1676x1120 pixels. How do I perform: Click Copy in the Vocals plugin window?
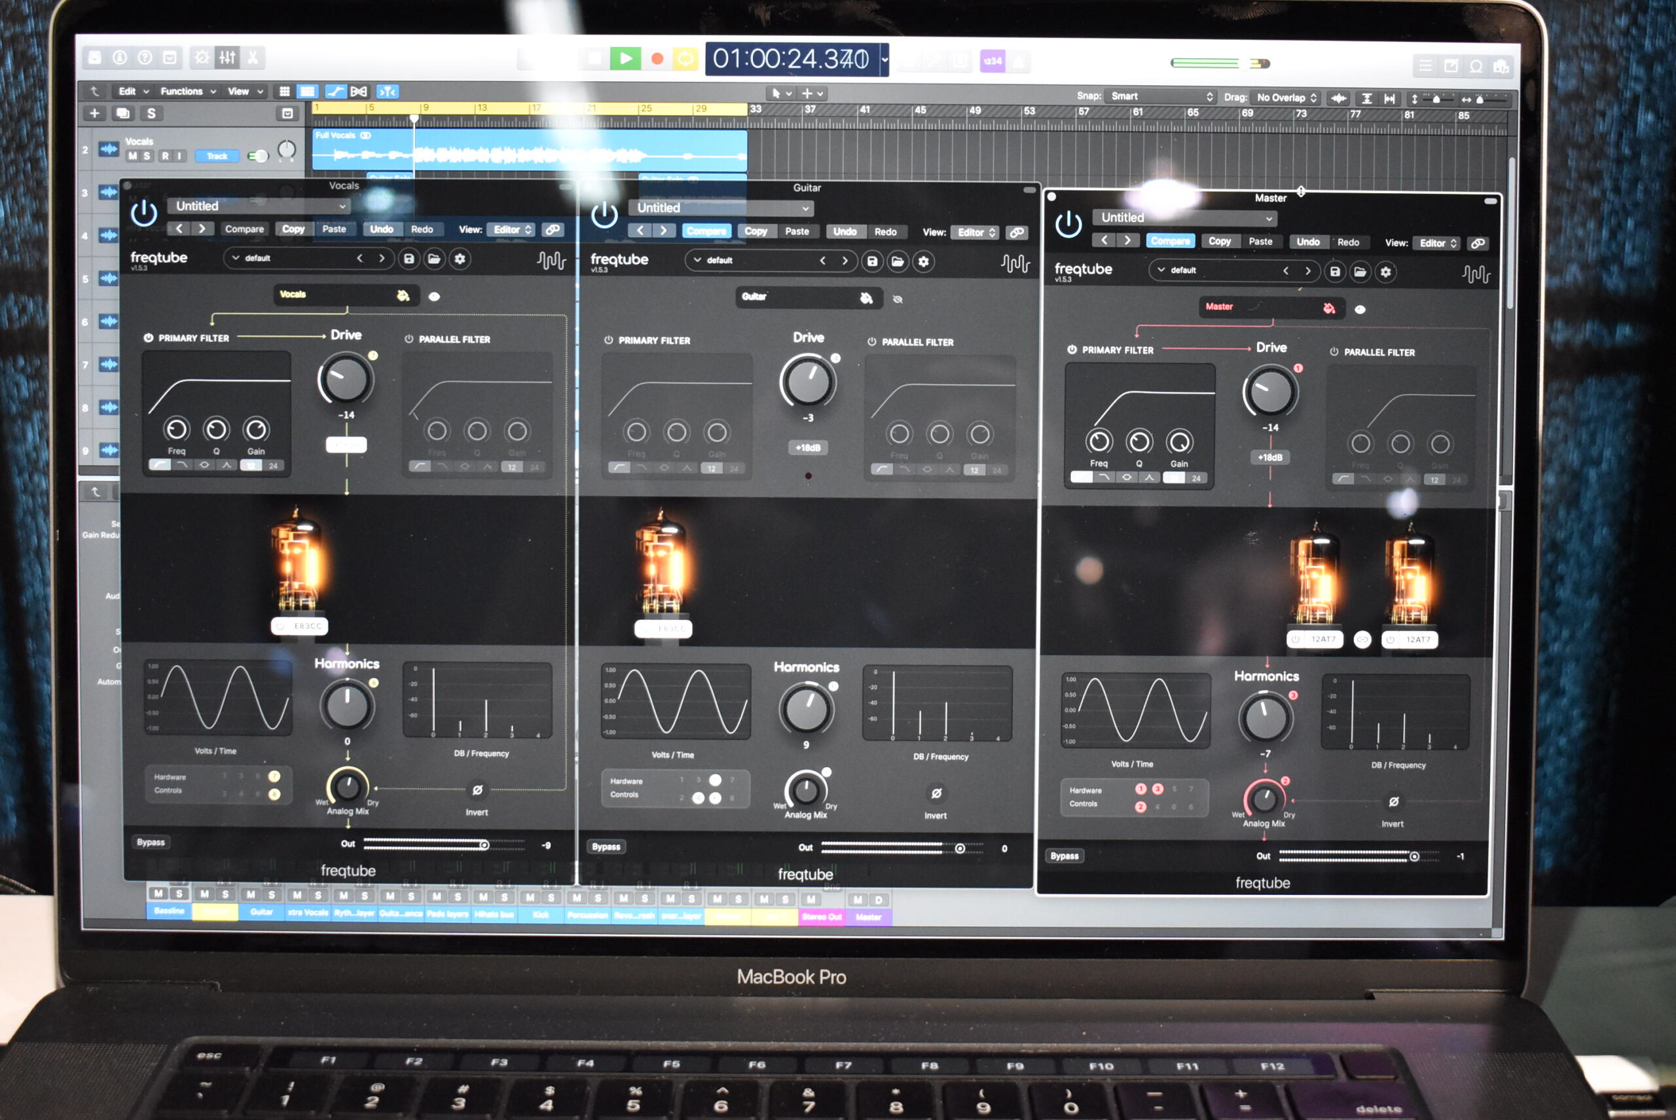pyautogui.click(x=293, y=229)
